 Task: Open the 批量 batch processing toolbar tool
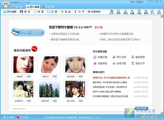132,12
